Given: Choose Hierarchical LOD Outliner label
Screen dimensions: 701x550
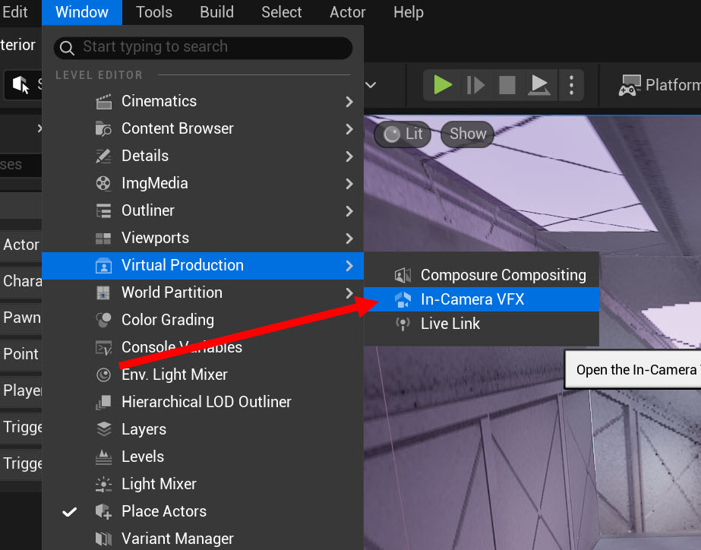Looking at the screenshot, I should click(206, 402).
